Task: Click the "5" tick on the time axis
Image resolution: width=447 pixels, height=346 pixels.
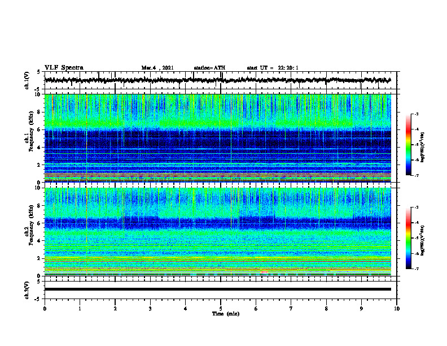Action: click(221, 309)
